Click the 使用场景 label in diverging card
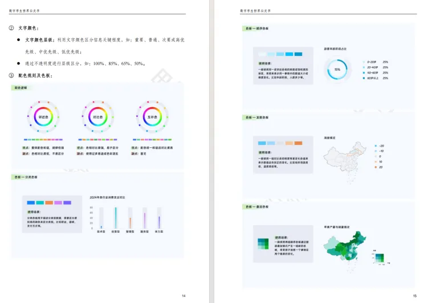The image size is (428, 303). (265, 152)
